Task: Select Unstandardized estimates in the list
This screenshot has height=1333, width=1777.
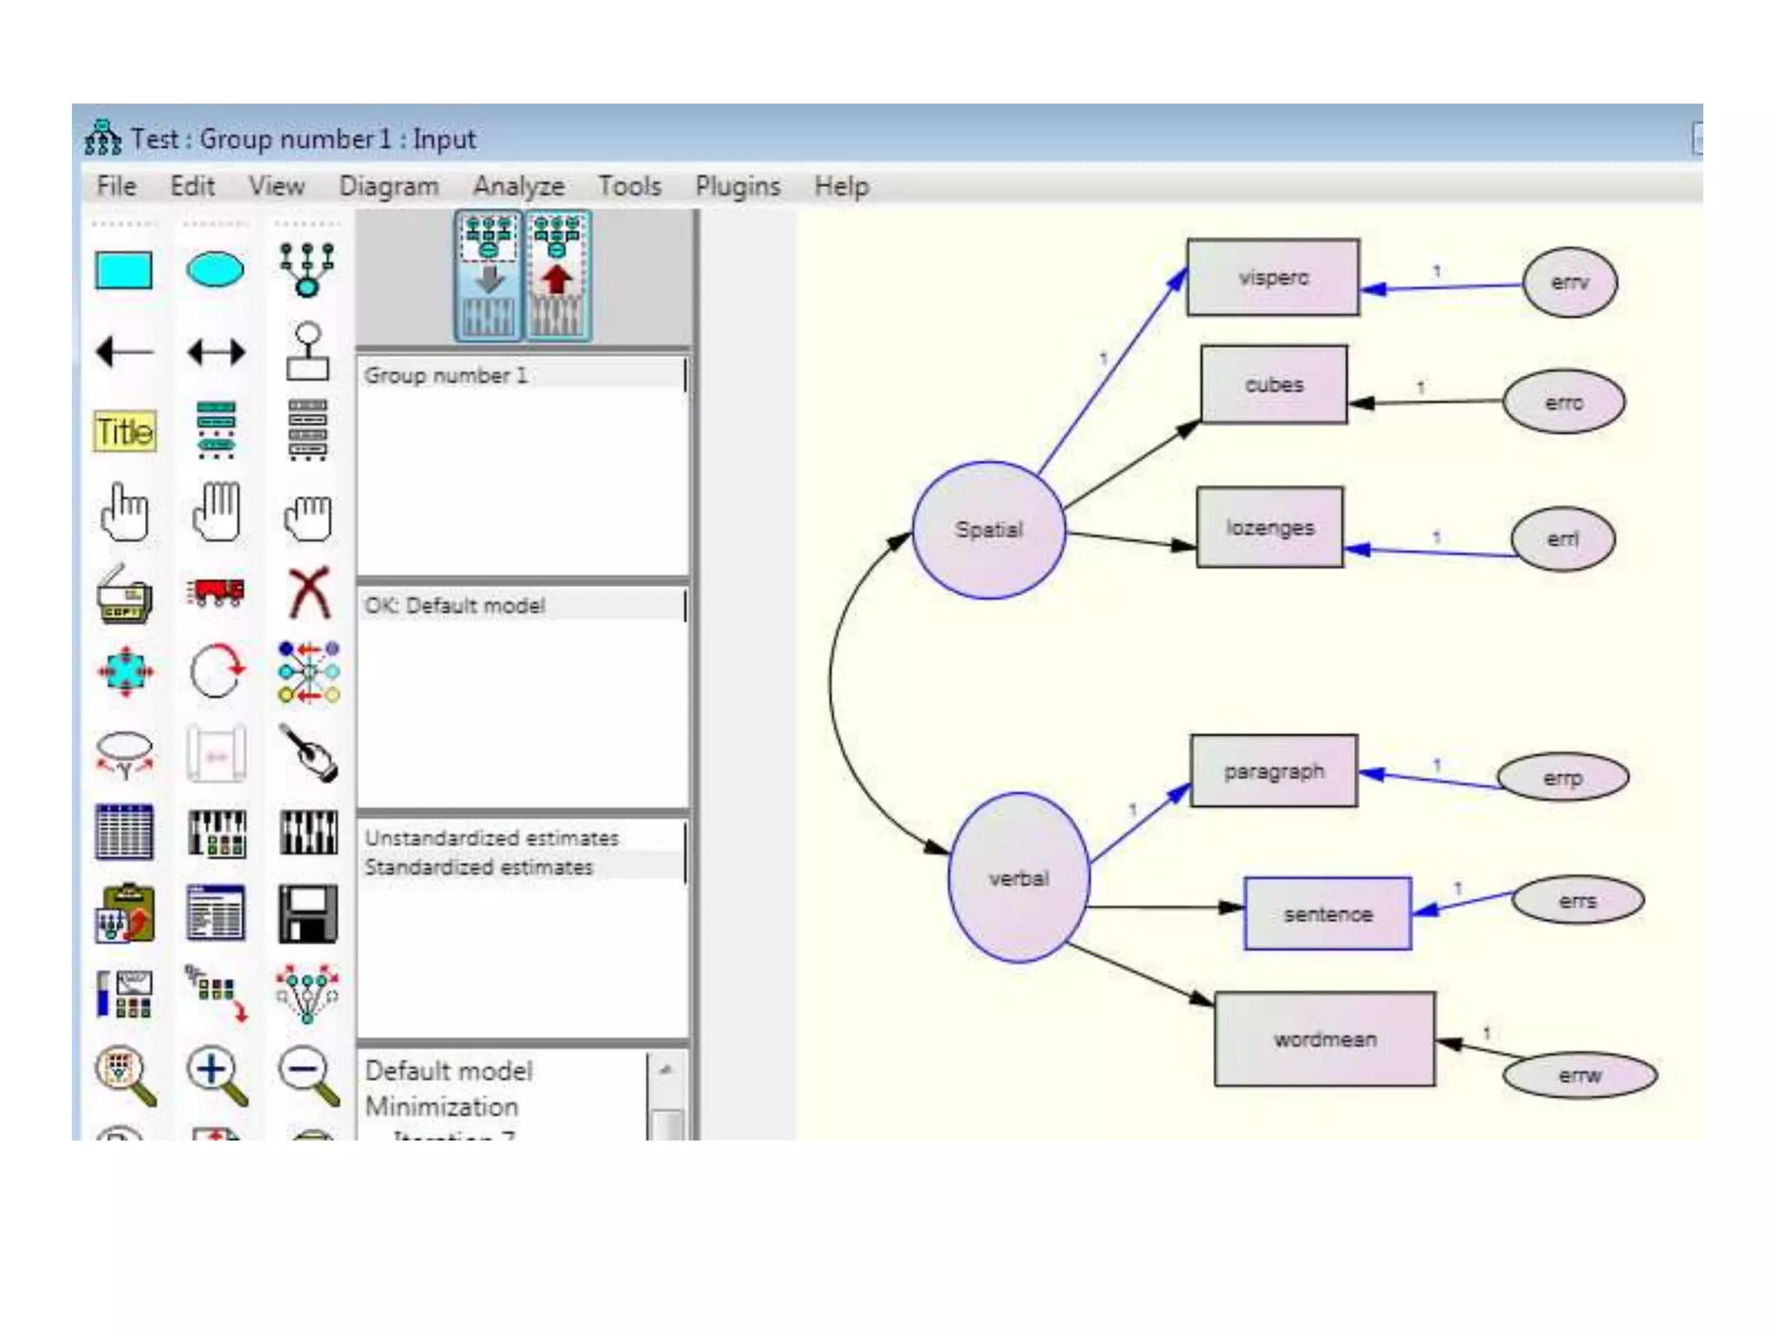Action: tap(491, 838)
